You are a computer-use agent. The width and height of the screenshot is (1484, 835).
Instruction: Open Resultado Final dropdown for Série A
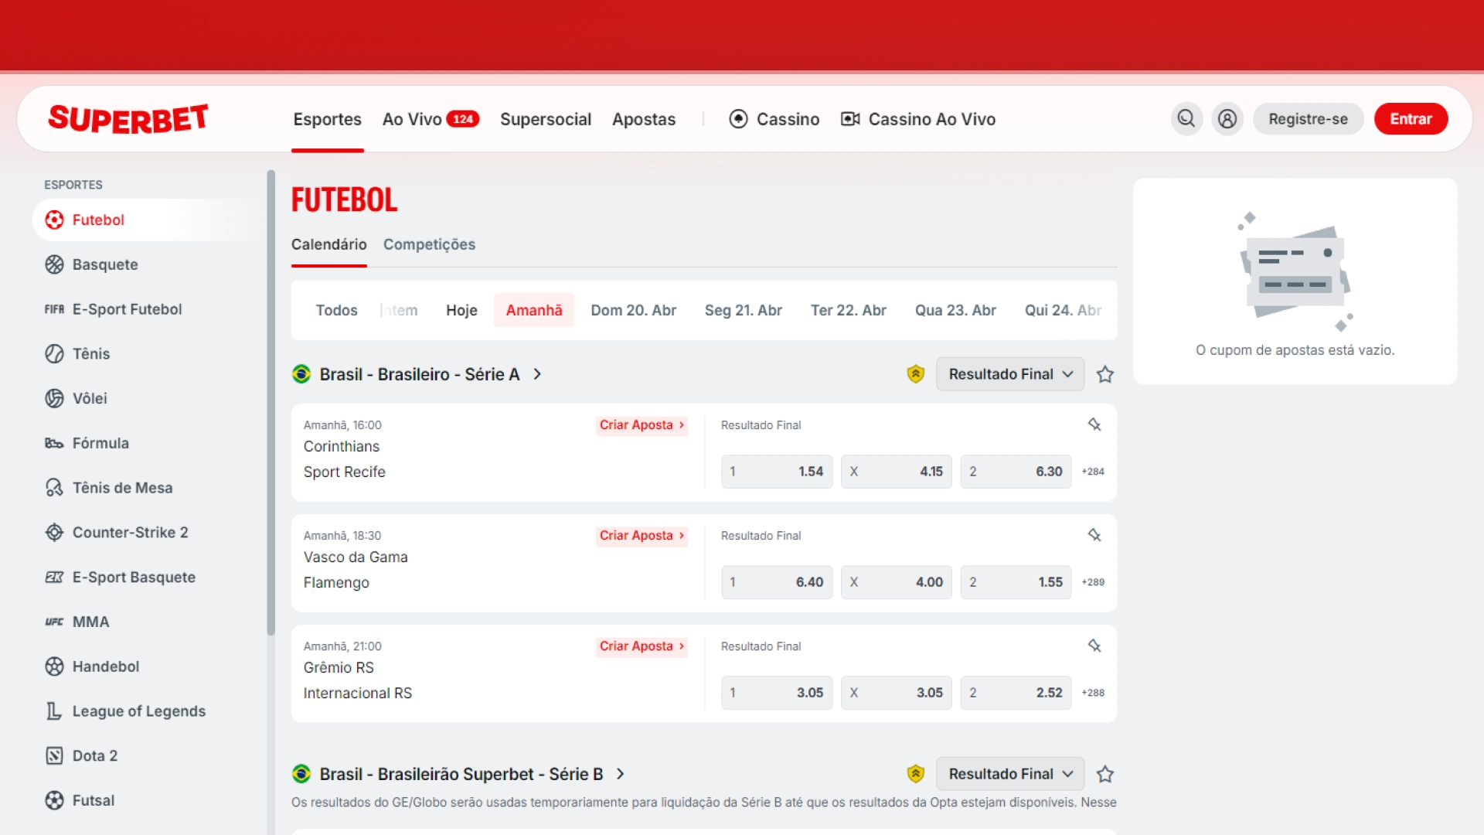tap(1010, 374)
